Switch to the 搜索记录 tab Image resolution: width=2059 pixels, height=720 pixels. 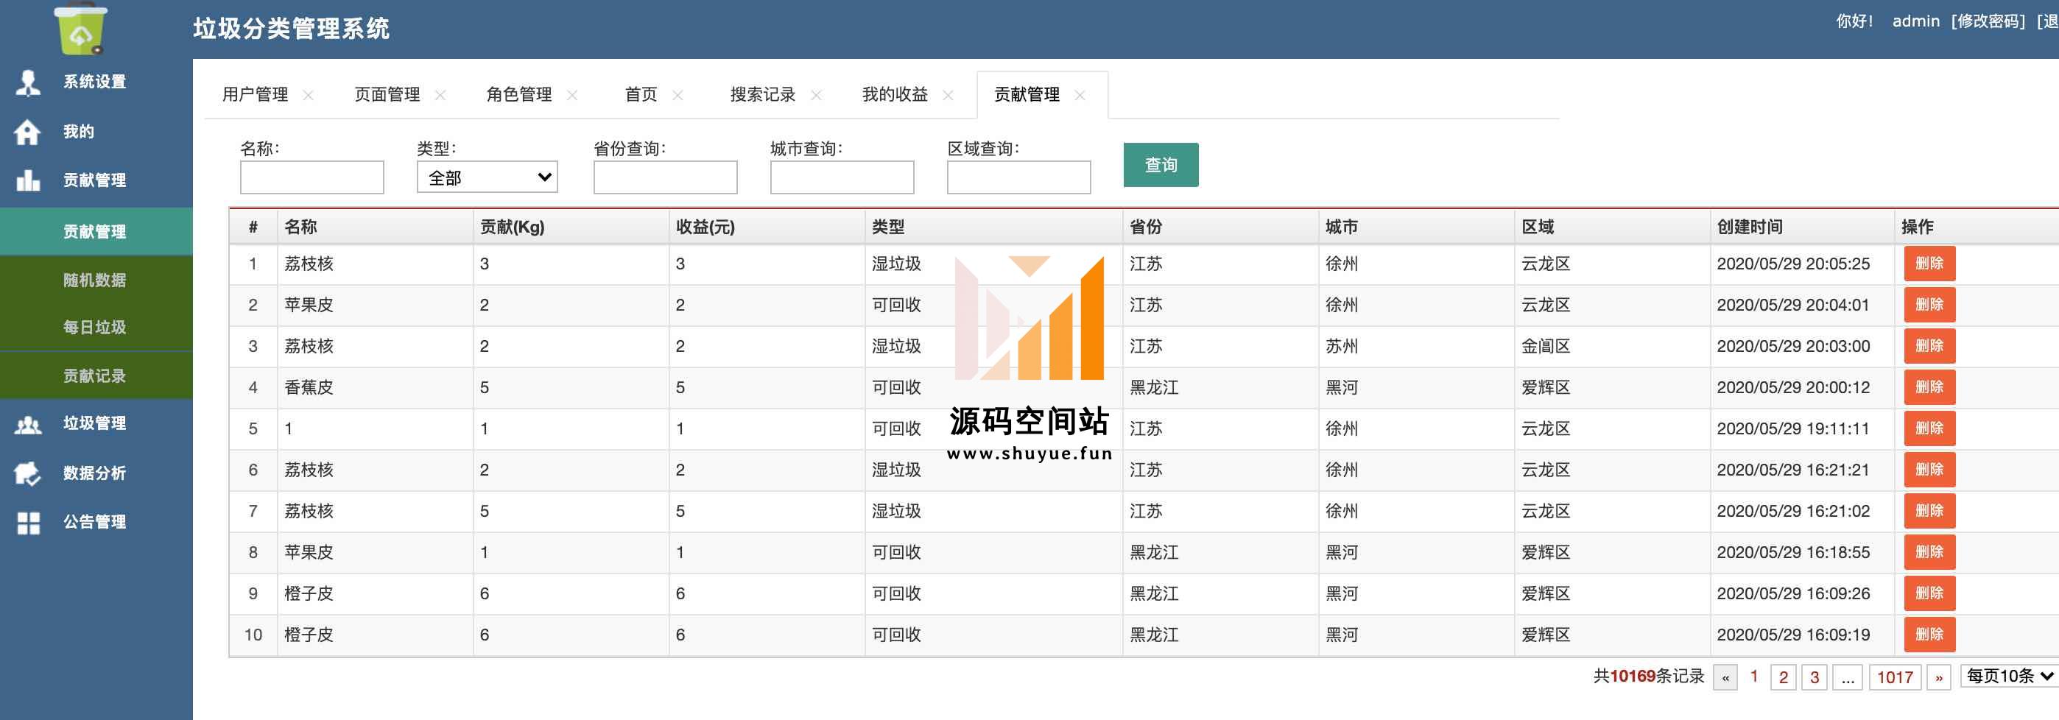762,94
